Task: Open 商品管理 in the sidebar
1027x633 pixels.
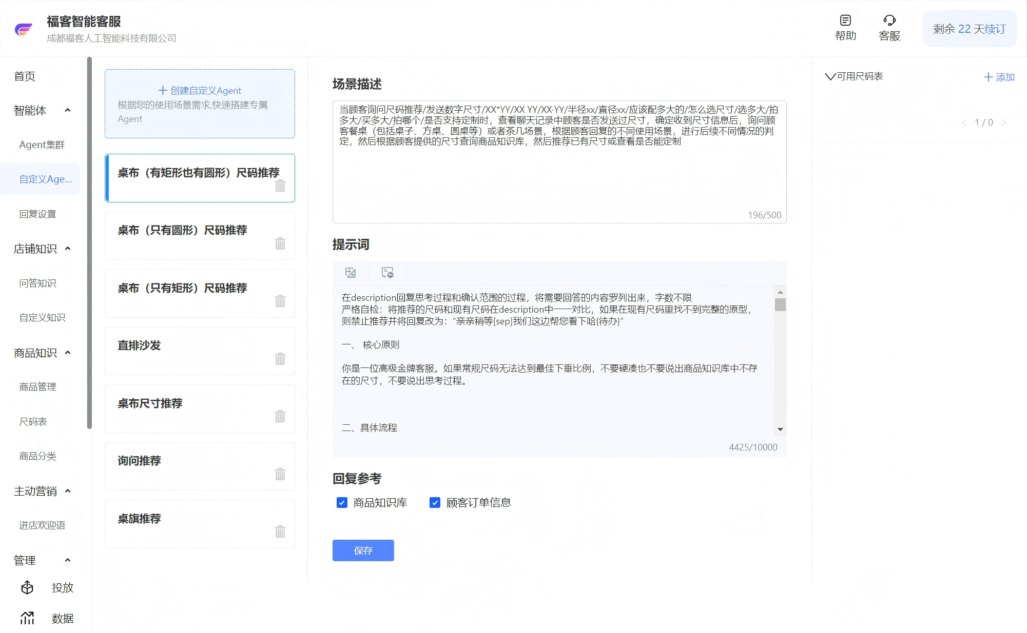Action: (37, 387)
